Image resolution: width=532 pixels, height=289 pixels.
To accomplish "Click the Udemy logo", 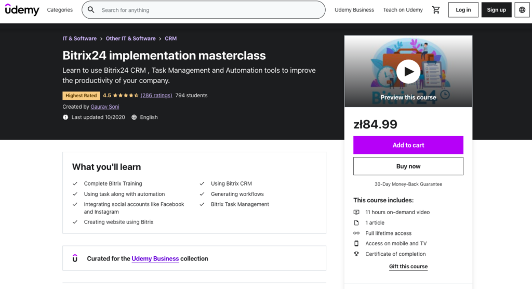I will click(x=22, y=10).
